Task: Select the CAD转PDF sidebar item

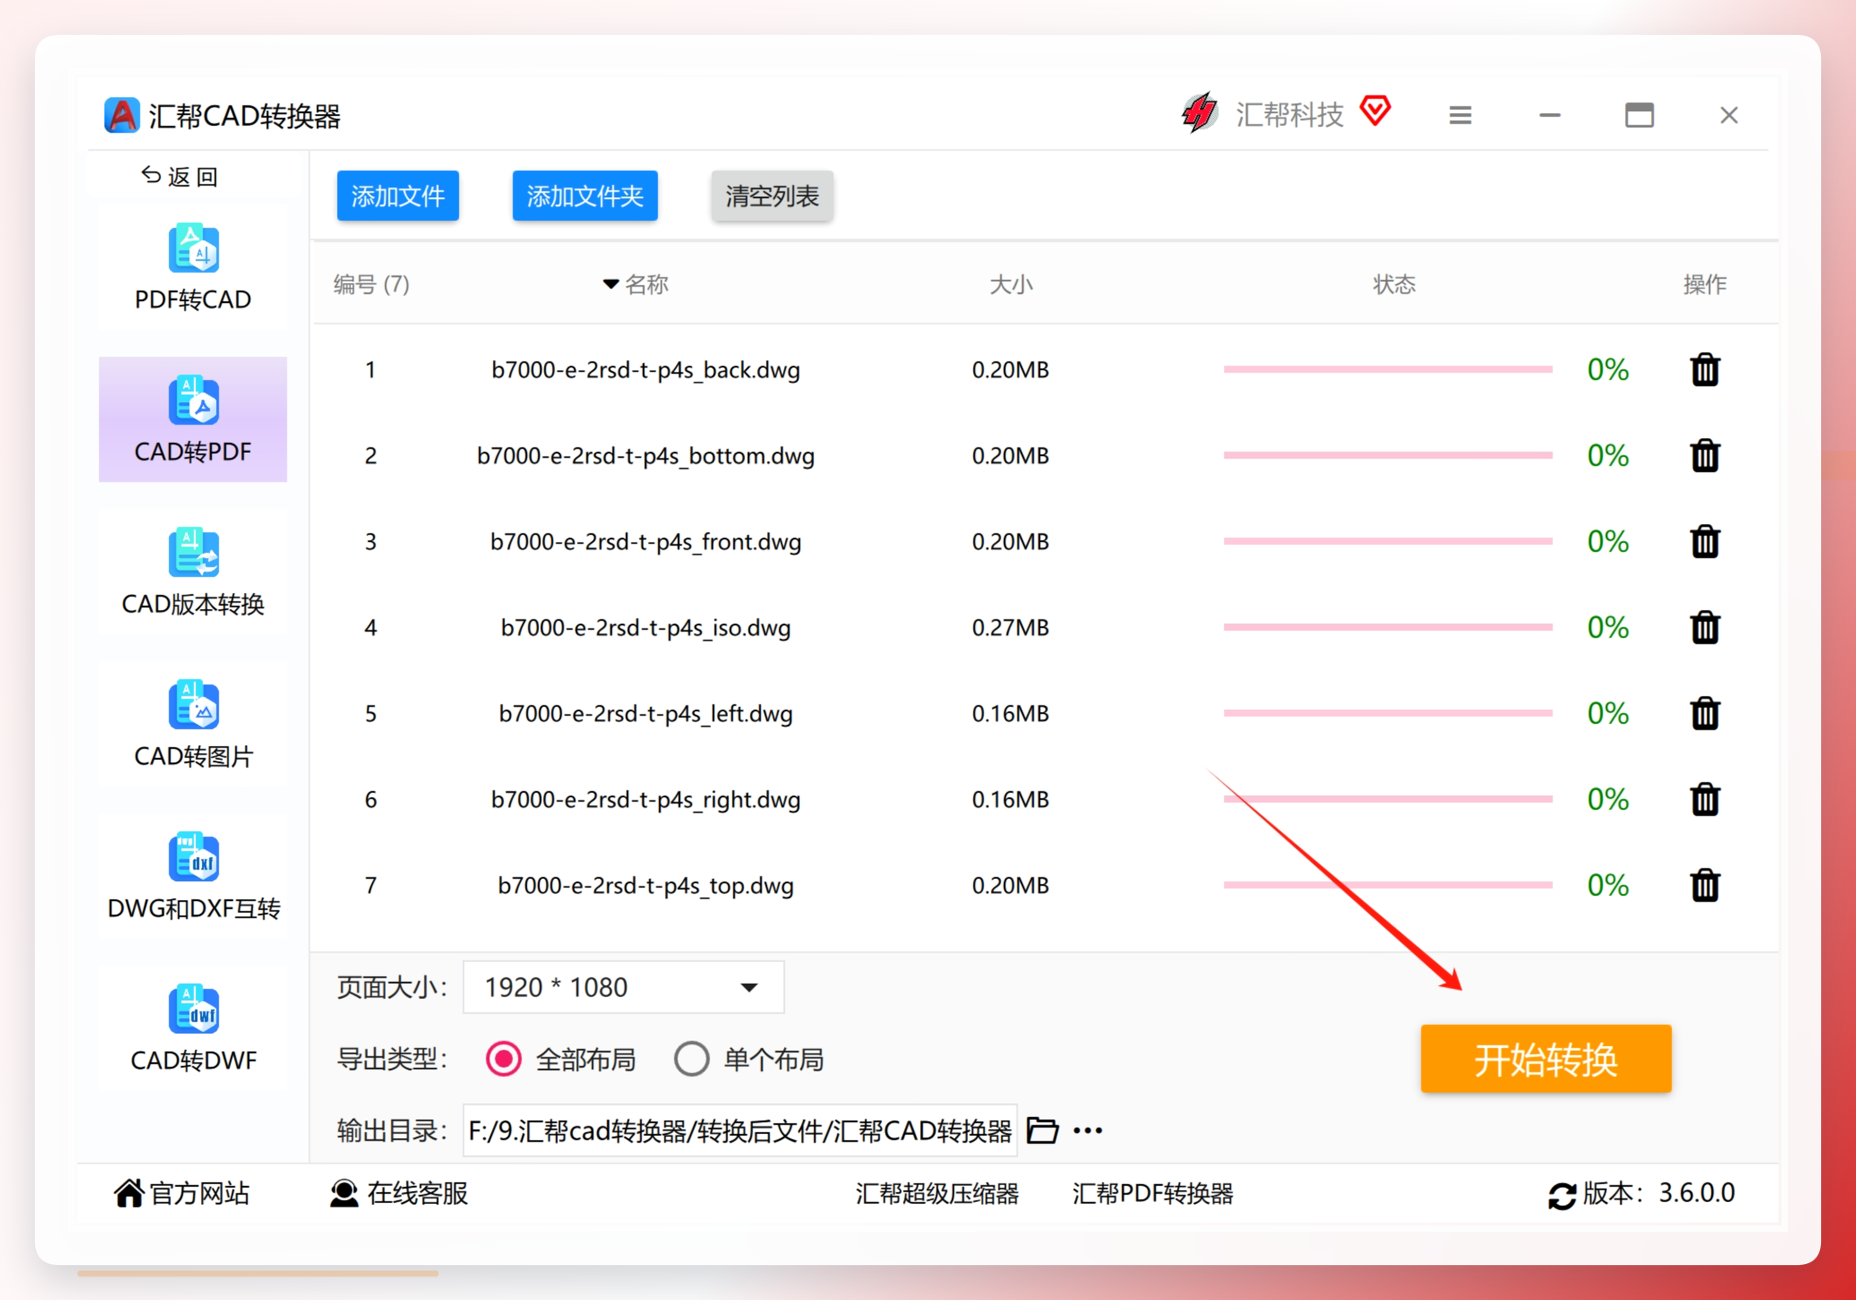Action: [193, 419]
